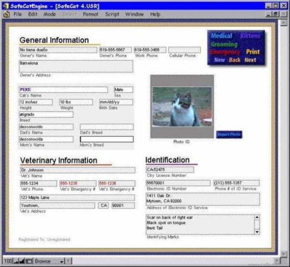Click the vet zip field 90001
The width and height of the screenshot is (290, 267).
[x=123, y=206]
